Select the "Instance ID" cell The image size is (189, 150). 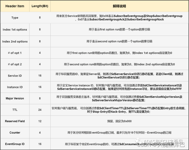pyautogui.click(x=15, y=87)
